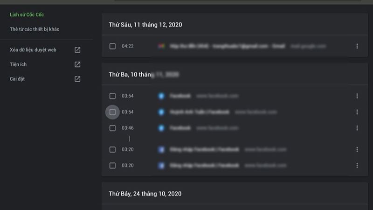Select checkbox for the 03:46 entry
This screenshot has height=210, width=373.
pyautogui.click(x=112, y=128)
